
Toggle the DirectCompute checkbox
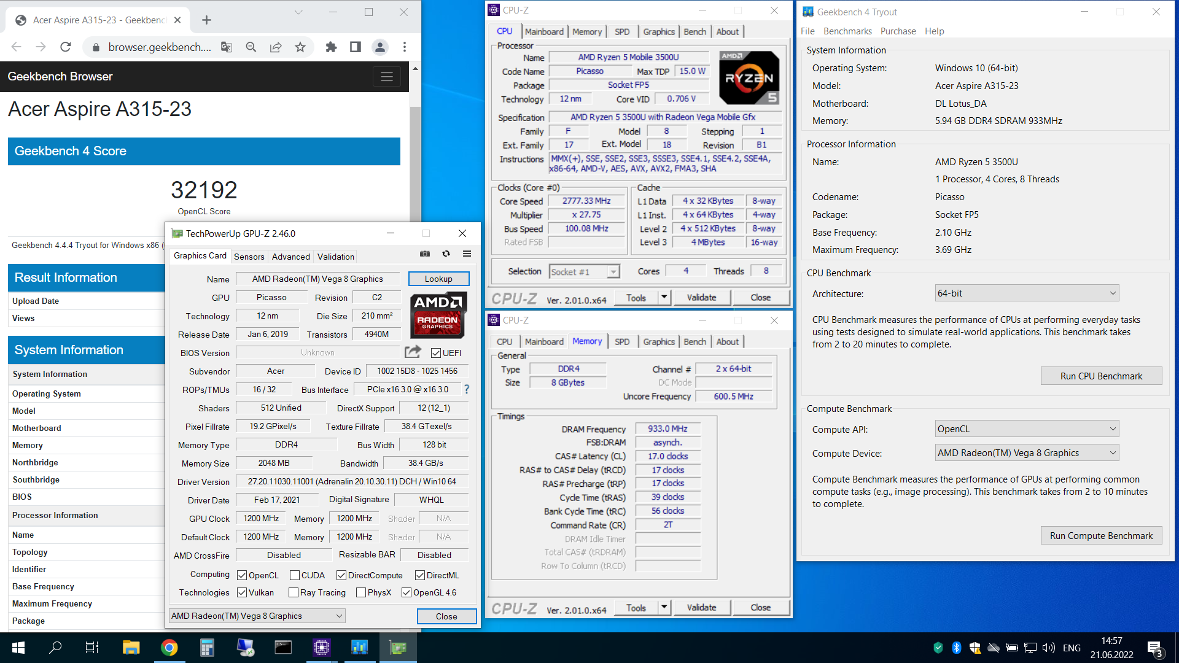tap(341, 575)
